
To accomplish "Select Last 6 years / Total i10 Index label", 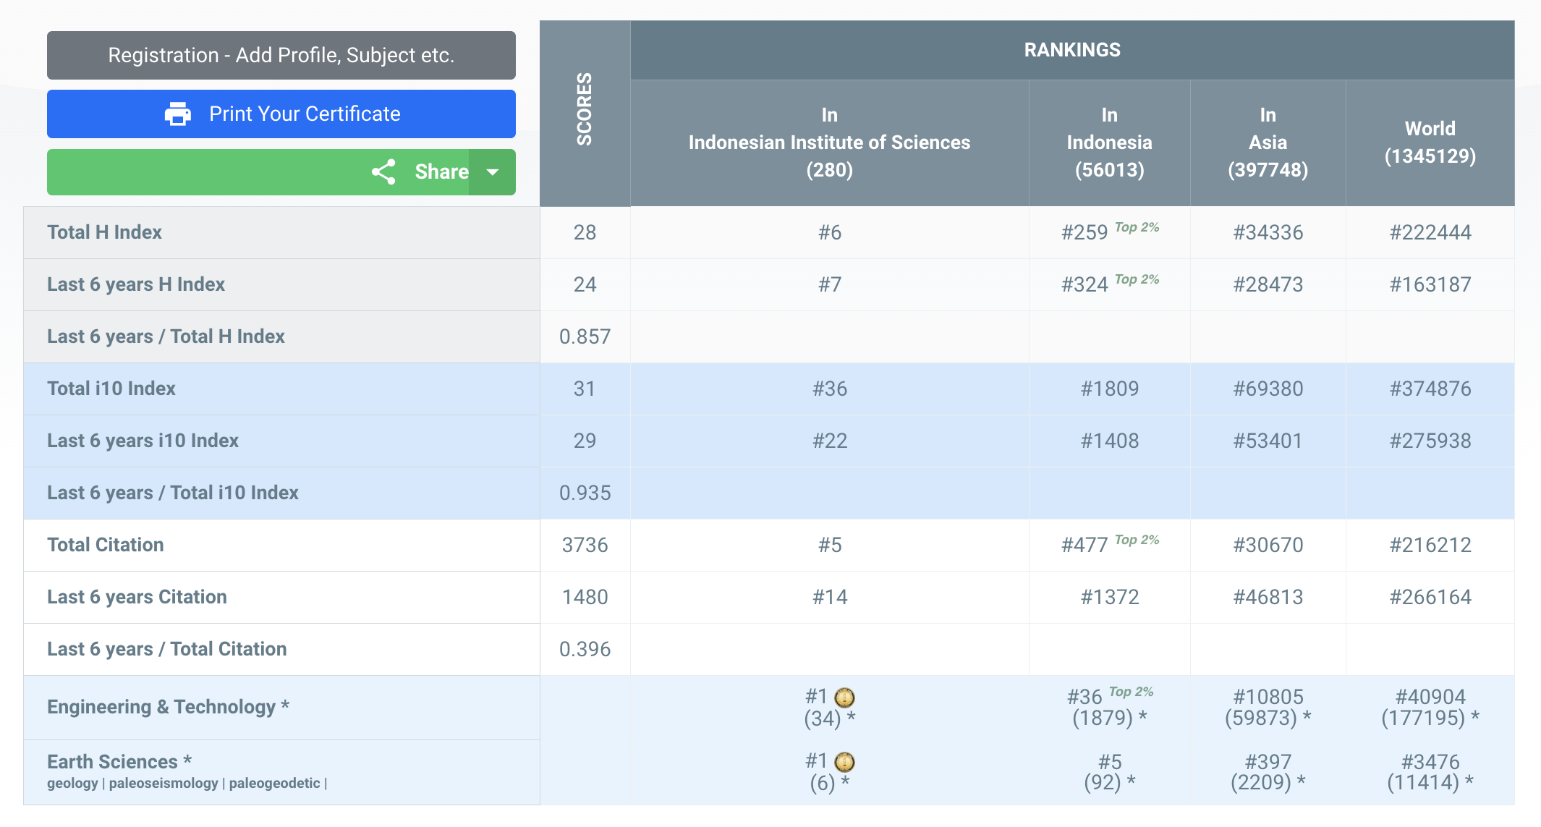I will click(173, 493).
